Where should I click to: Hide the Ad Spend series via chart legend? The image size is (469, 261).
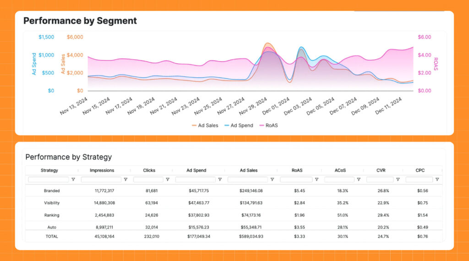coord(238,125)
